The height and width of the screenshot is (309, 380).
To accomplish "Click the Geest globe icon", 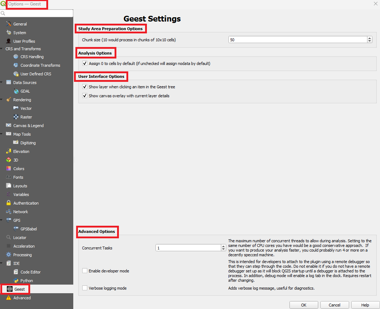I will tap(10, 289).
